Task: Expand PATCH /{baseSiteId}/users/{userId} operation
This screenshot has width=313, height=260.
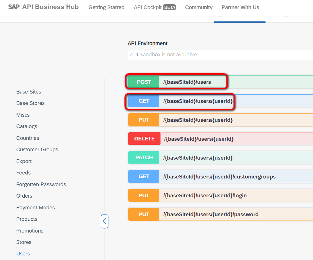Action: [x=220, y=158]
